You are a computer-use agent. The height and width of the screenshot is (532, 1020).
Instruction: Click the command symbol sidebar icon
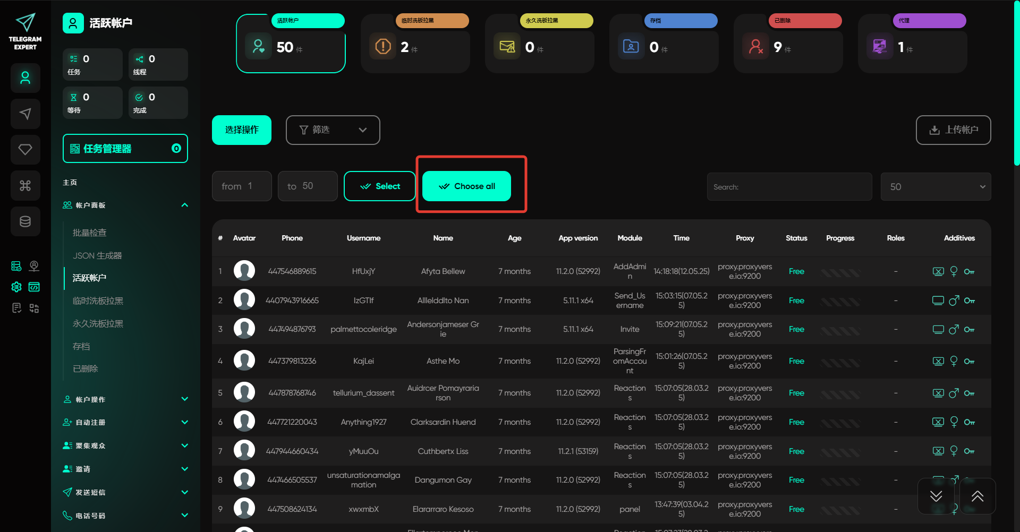click(x=25, y=185)
